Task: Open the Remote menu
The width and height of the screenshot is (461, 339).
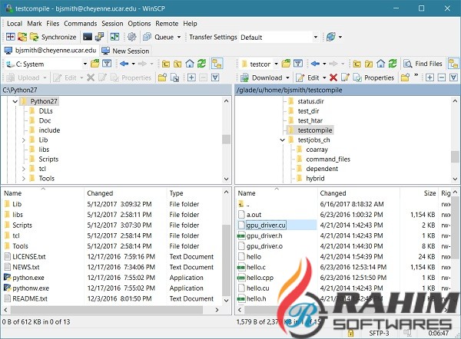Action: pyautogui.click(x=167, y=24)
